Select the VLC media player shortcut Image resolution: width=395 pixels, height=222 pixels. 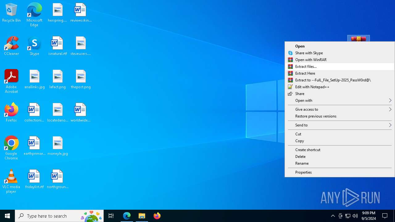point(11,181)
